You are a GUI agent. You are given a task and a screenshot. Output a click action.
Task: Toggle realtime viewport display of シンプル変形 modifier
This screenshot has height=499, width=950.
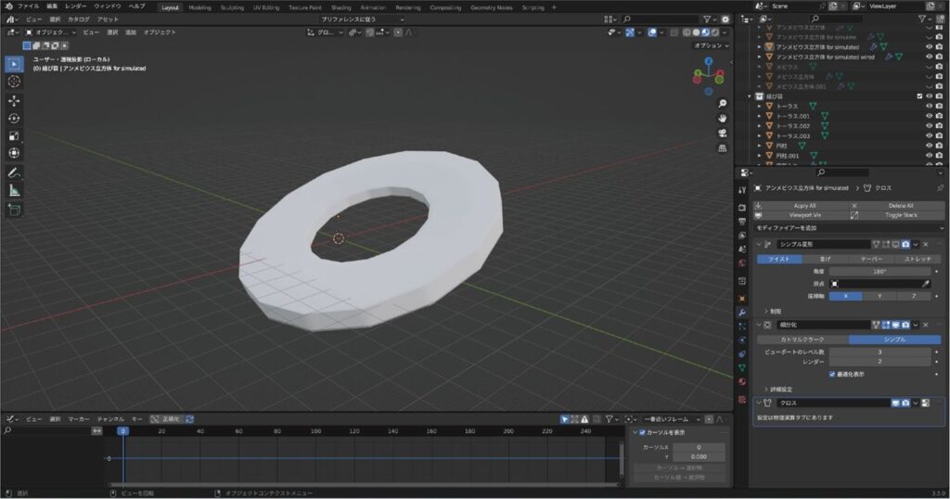(x=895, y=244)
